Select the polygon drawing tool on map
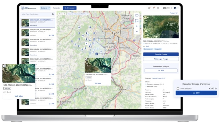The image size is (220, 124). 137,21
